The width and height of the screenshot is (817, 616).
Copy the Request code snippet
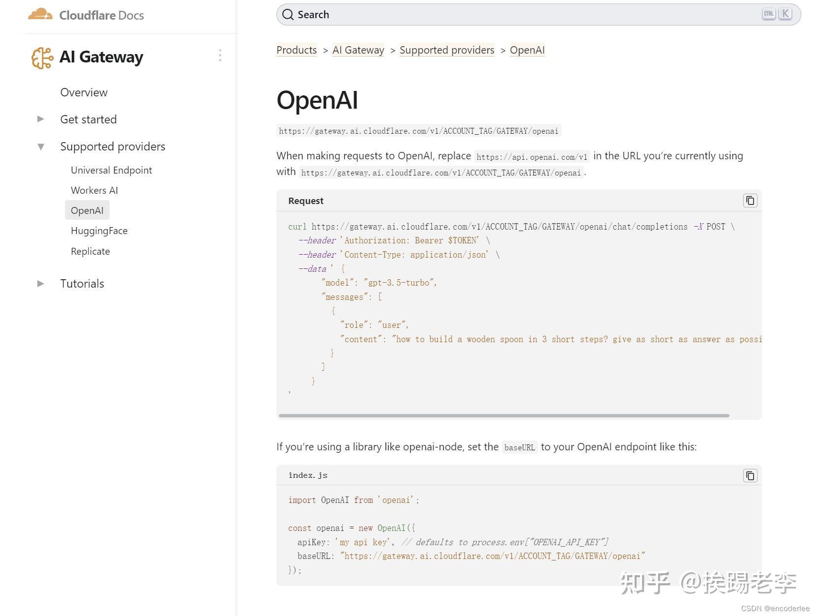tap(750, 201)
